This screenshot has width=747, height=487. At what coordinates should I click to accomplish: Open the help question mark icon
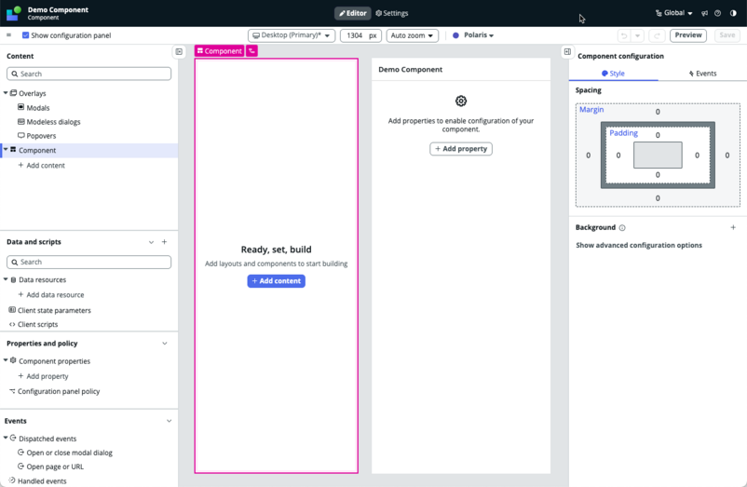click(x=717, y=13)
